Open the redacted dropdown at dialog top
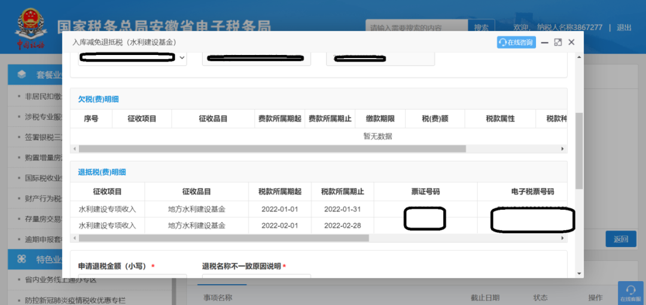Image resolution: width=646 pixels, height=305 pixels. coord(132,57)
